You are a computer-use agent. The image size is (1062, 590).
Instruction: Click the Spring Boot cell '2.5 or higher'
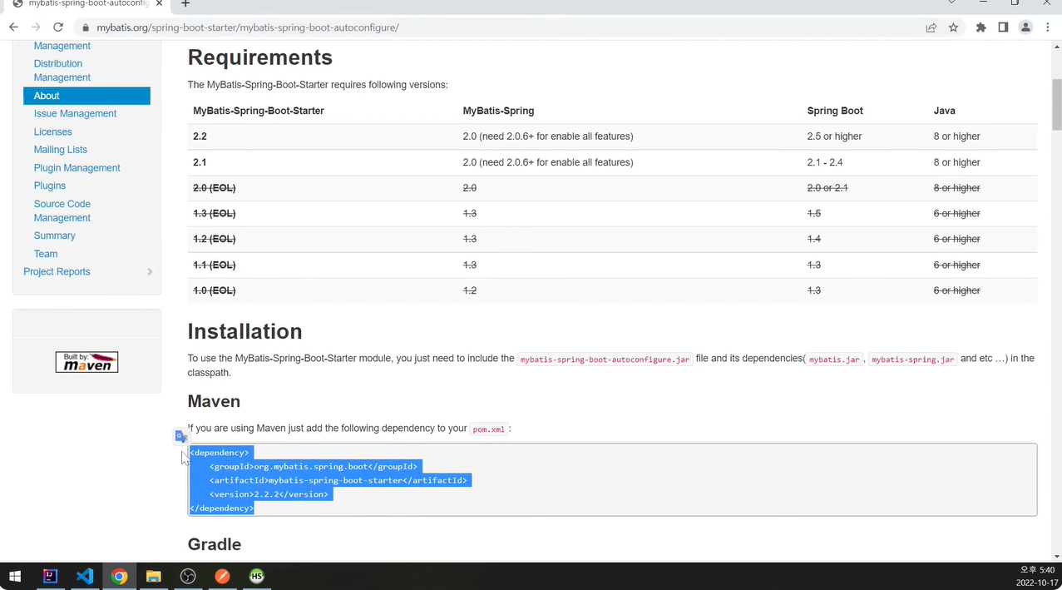834,136
